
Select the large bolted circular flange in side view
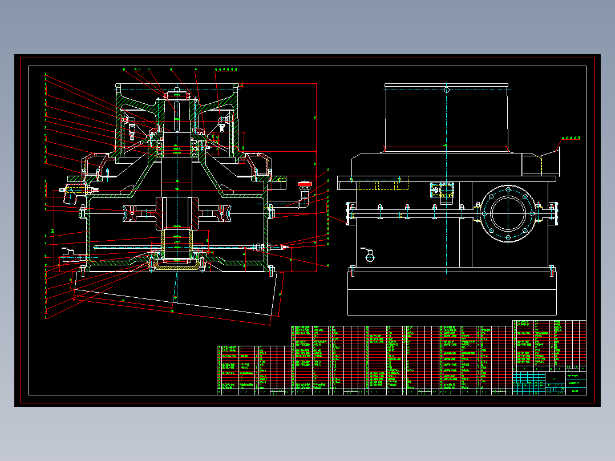pyautogui.click(x=508, y=214)
